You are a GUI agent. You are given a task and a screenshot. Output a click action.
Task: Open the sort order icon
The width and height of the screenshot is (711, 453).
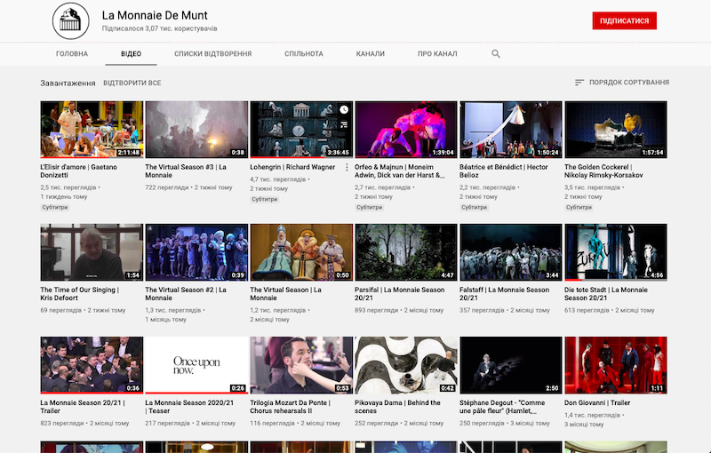[x=579, y=83]
